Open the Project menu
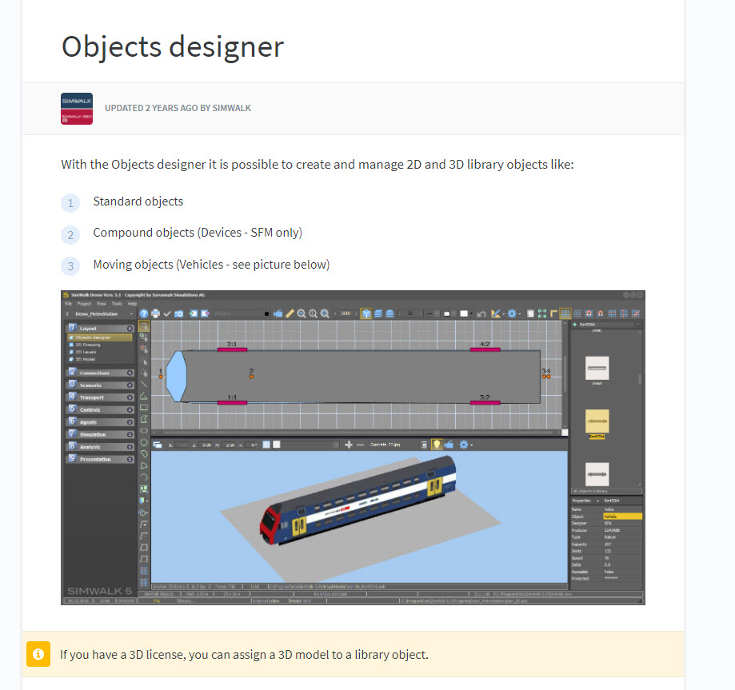 pos(84,304)
